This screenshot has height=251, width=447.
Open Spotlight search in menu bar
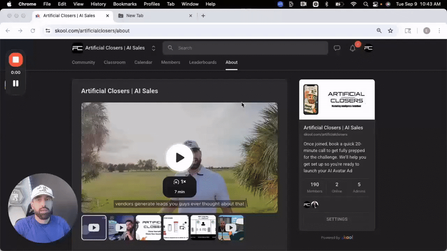coord(366,4)
